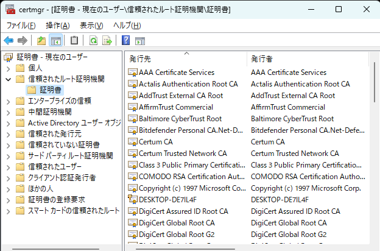Expand the エンタープライズの信頼 node
The width and height of the screenshot is (380, 251).
(x=9, y=102)
